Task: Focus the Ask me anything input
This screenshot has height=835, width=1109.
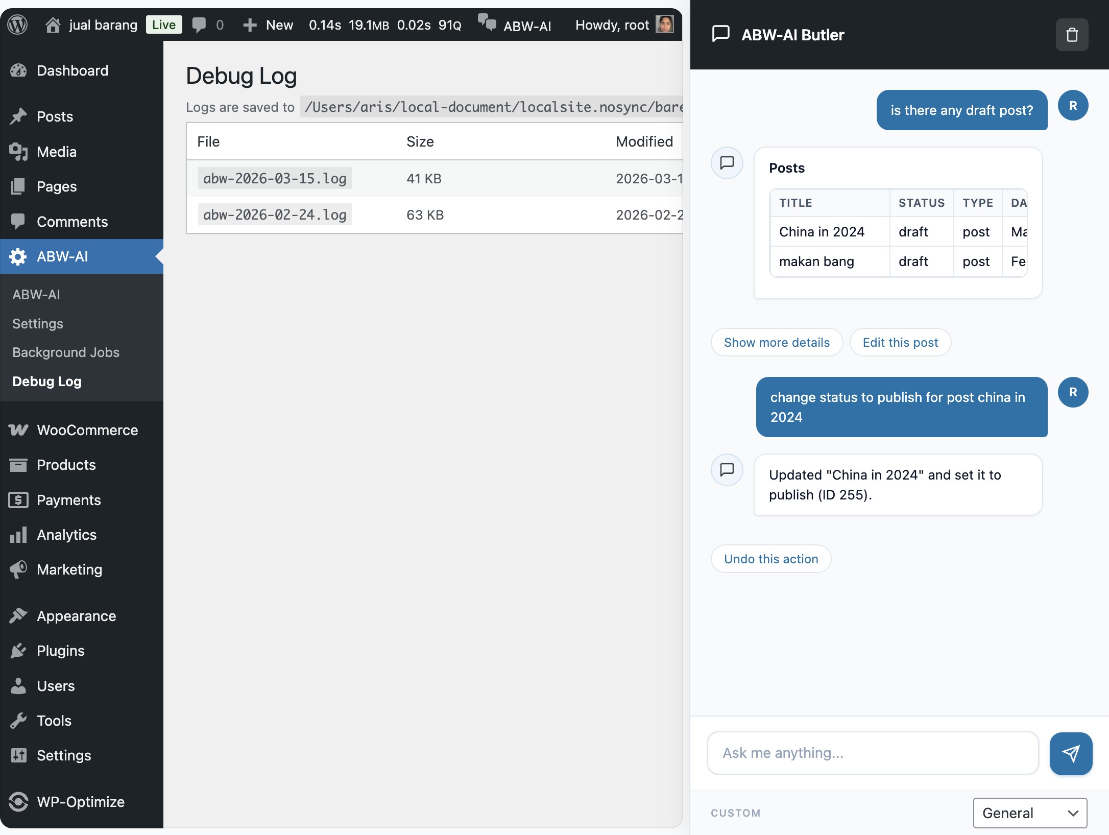Action: (x=873, y=753)
